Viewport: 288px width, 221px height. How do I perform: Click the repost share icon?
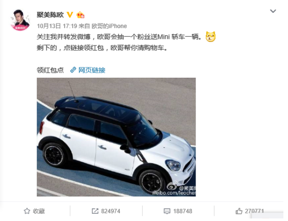[x=95, y=211]
